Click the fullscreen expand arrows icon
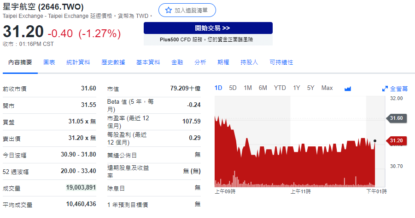The height and width of the screenshot is (218, 415). coord(385,89)
